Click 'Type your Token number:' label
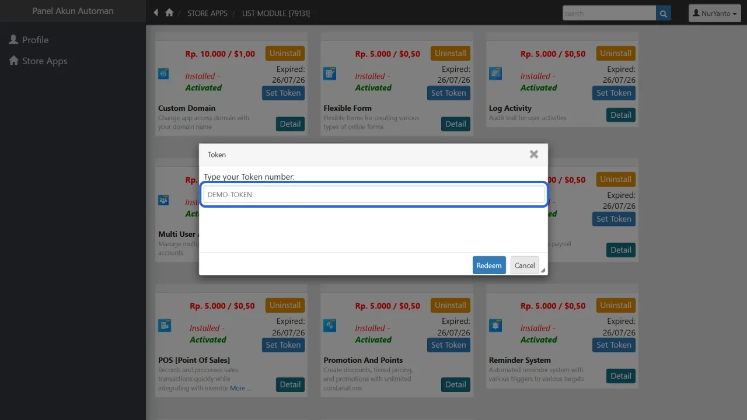The height and width of the screenshot is (420, 747). click(x=249, y=176)
